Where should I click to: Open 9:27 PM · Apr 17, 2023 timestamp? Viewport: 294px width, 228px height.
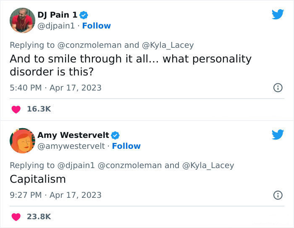[x=55, y=195]
